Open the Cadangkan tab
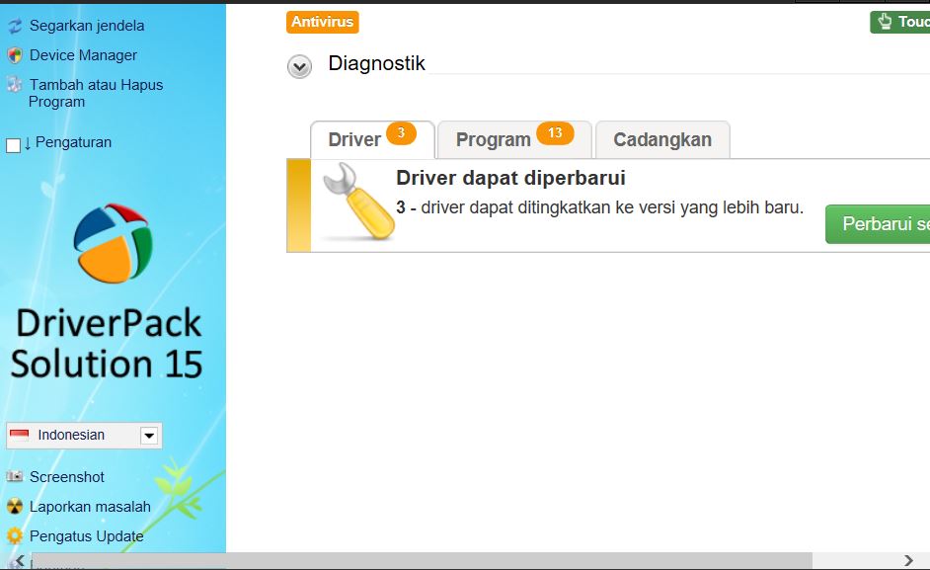Image resolution: width=930 pixels, height=570 pixels. coord(662,140)
